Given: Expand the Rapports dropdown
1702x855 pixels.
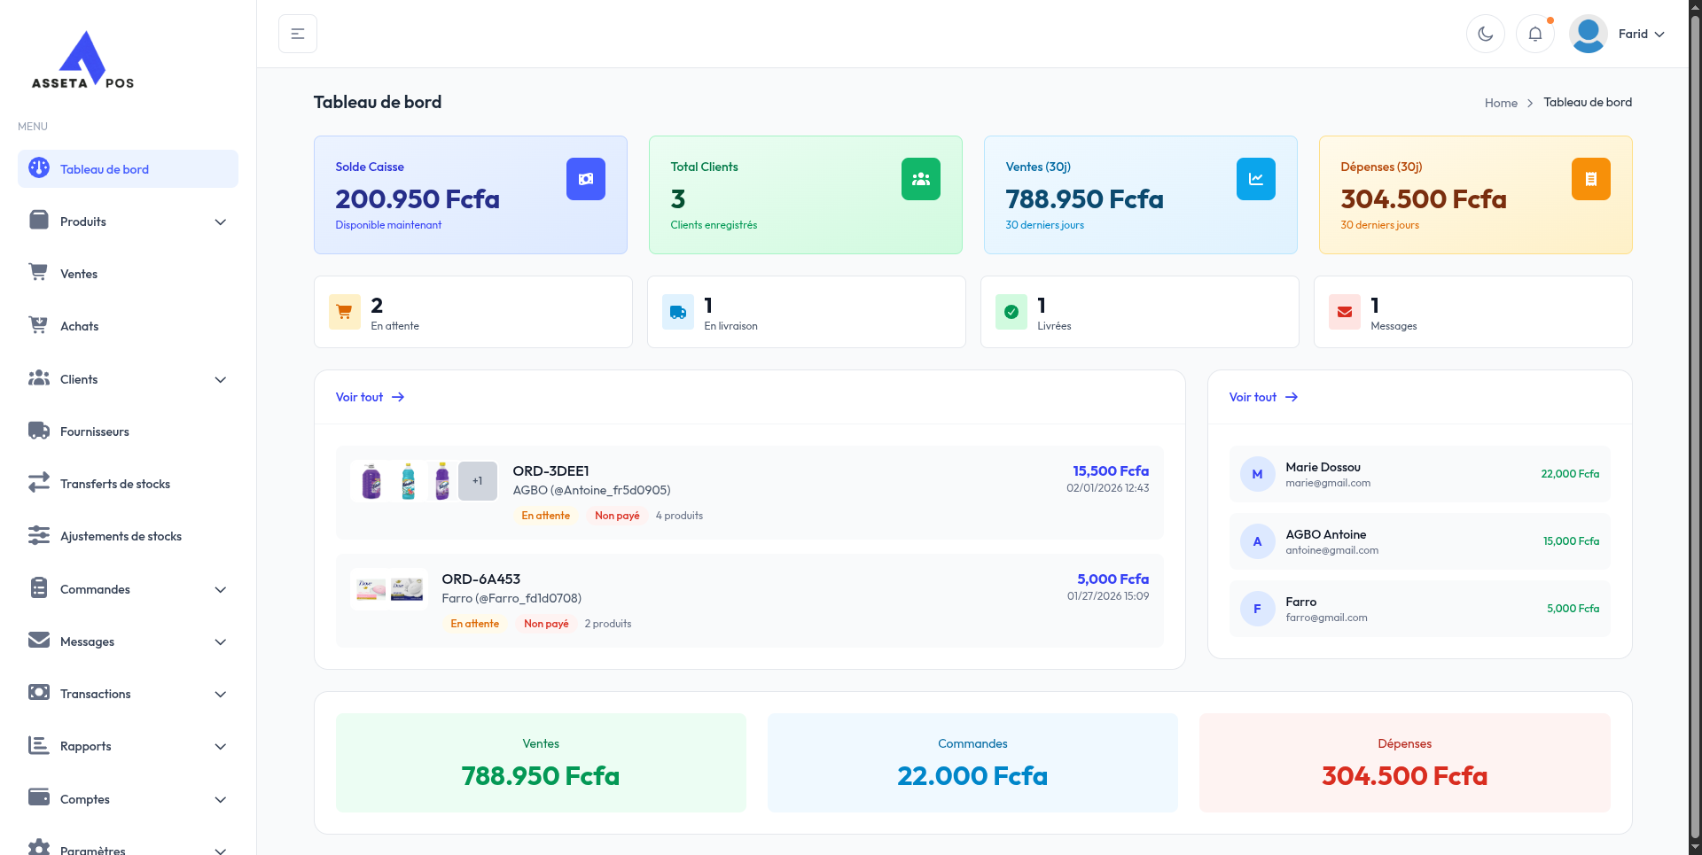Looking at the screenshot, I should pos(220,747).
